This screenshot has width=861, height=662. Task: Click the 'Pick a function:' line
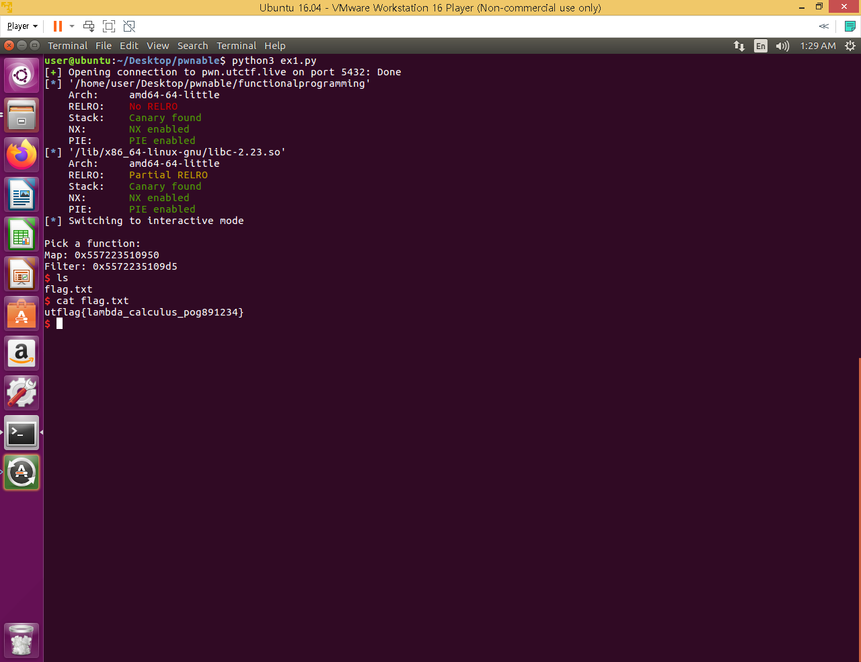(92, 244)
